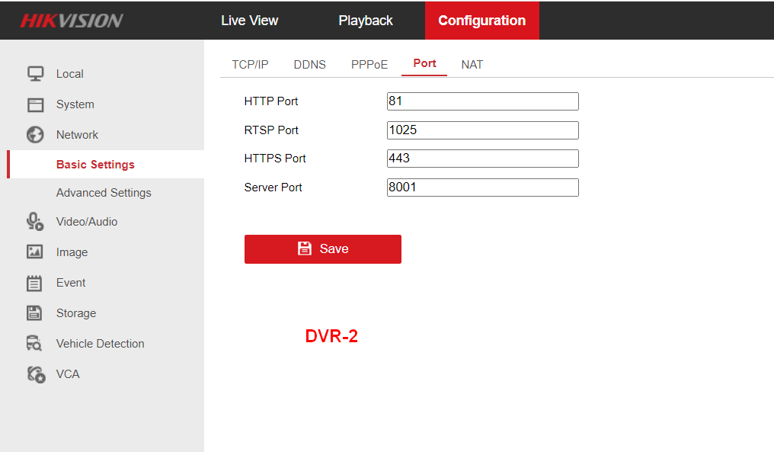
Task: Click the Local monitor icon in sidebar
Action: (35, 74)
